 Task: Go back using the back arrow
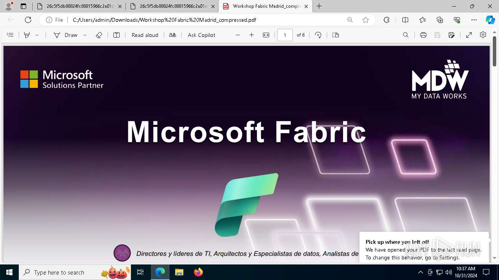pos(11,20)
